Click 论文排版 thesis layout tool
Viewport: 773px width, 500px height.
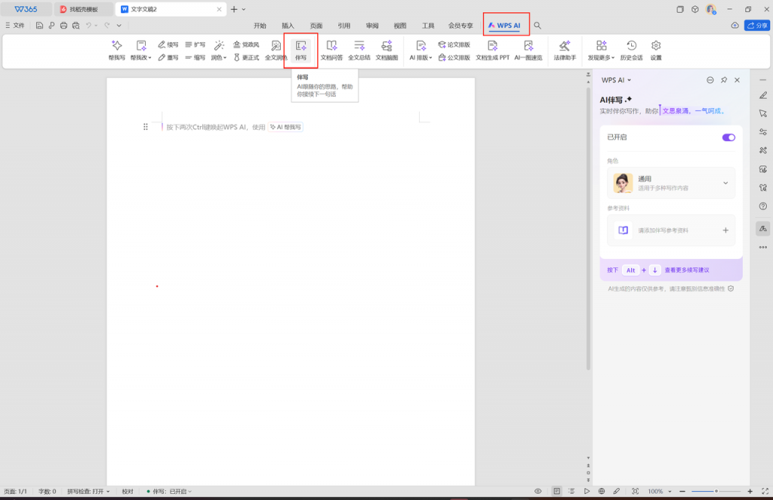[x=454, y=45]
